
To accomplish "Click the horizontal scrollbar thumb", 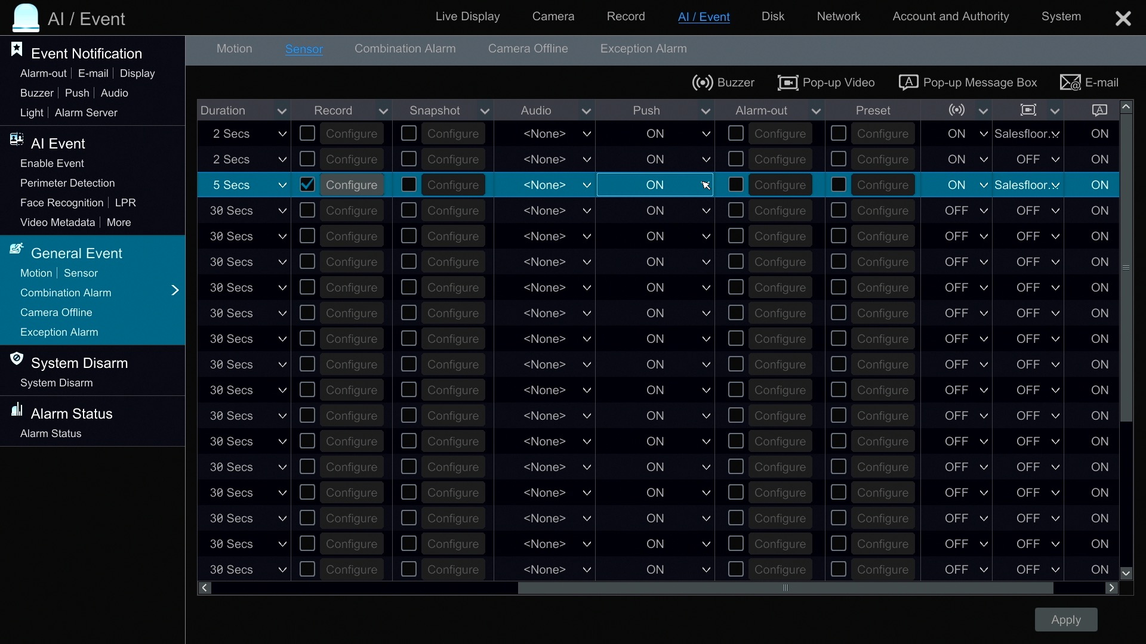I will point(785,588).
